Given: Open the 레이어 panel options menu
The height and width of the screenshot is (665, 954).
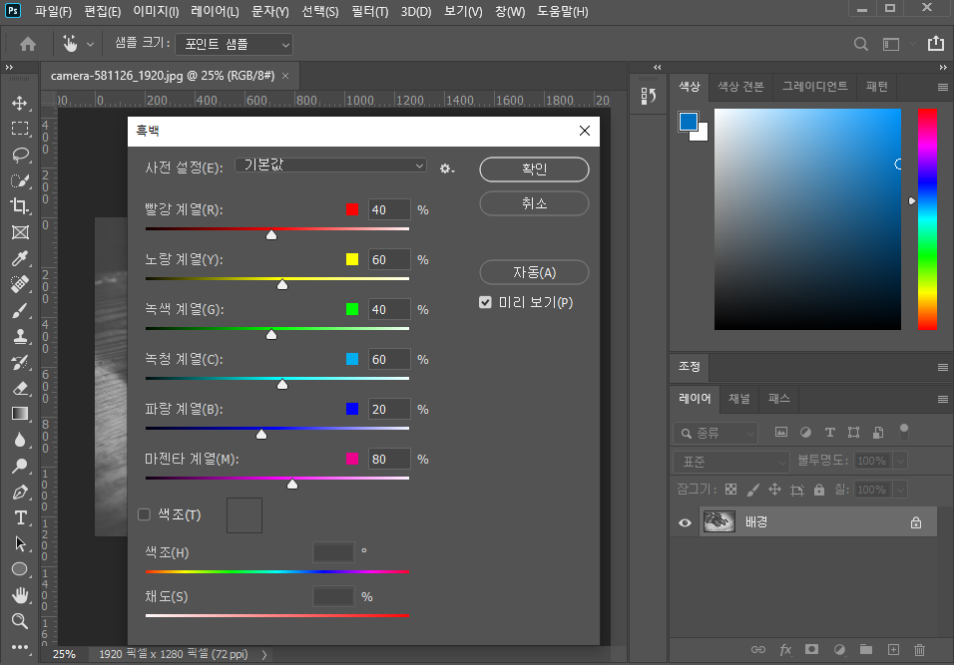Looking at the screenshot, I should point(942,399).
